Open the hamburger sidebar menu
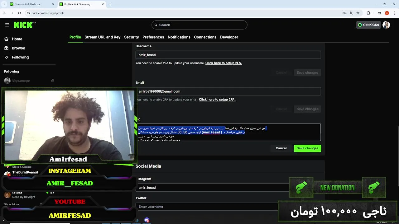Viewport: 399px width, 224px height. click(x=7, y=25)
